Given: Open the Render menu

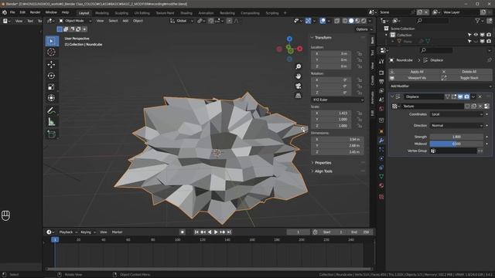Looking at the screenshot, I should coord(35,12).
